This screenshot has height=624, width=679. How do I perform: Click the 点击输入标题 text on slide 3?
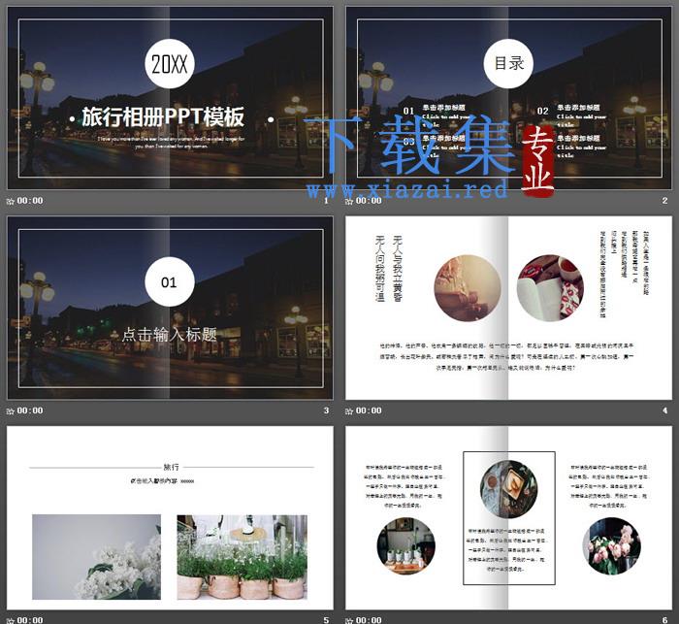coord(170,335)
